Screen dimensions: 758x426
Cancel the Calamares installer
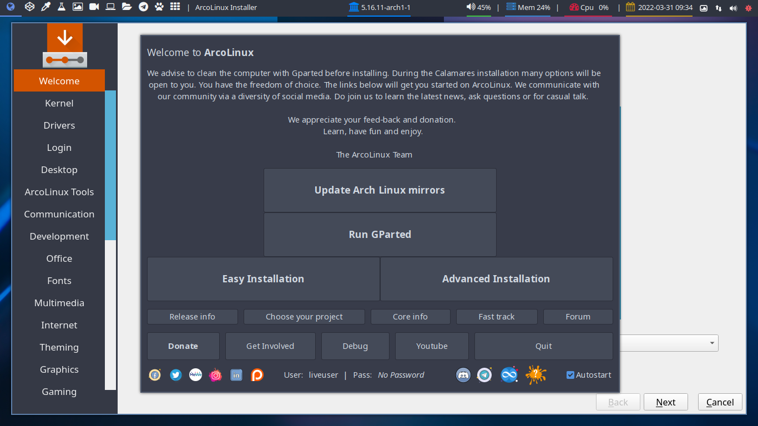tap(720, 402)
